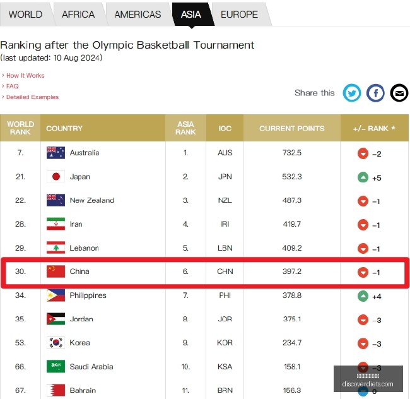Select the AFRICA tab
Screen dimensions: 410x399
coord(78,15)
